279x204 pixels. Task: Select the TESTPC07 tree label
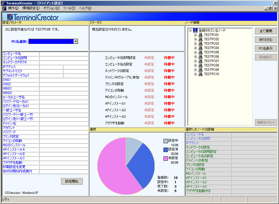[x=211, y=61]
